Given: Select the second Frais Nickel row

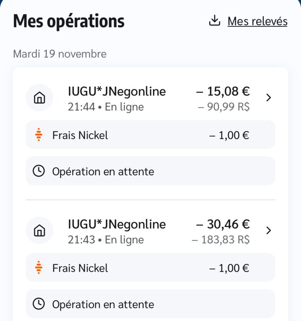Looking at the screenshot, I should point(150,267).
